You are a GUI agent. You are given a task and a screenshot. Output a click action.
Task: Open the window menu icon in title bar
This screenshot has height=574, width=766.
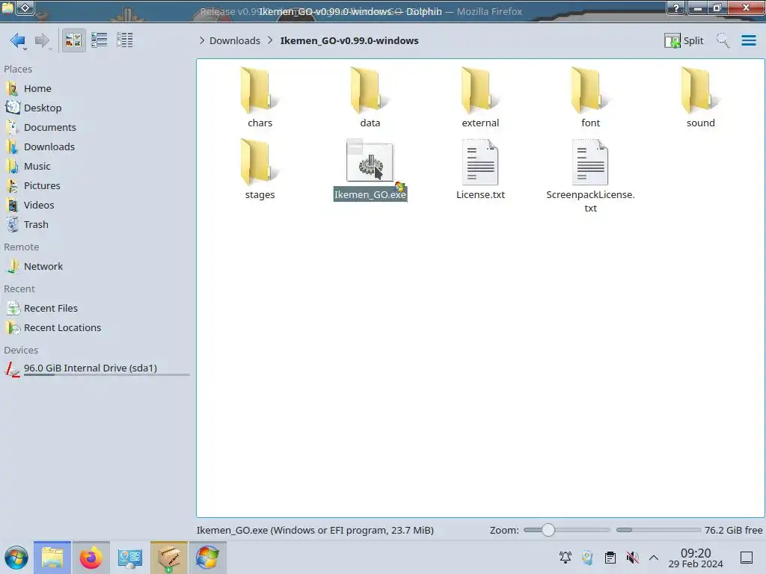point(7,7)
